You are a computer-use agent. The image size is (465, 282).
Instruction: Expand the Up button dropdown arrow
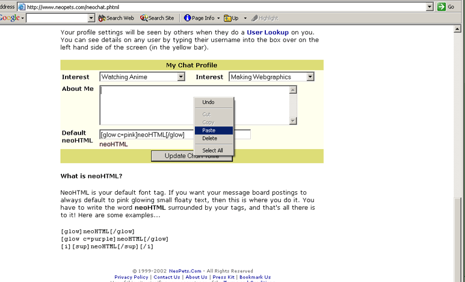click(x=245, y=18)
